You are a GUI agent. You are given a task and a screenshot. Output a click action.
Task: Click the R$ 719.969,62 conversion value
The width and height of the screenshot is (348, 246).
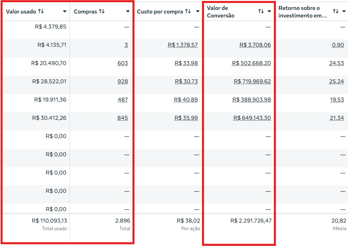coord(252,81)
